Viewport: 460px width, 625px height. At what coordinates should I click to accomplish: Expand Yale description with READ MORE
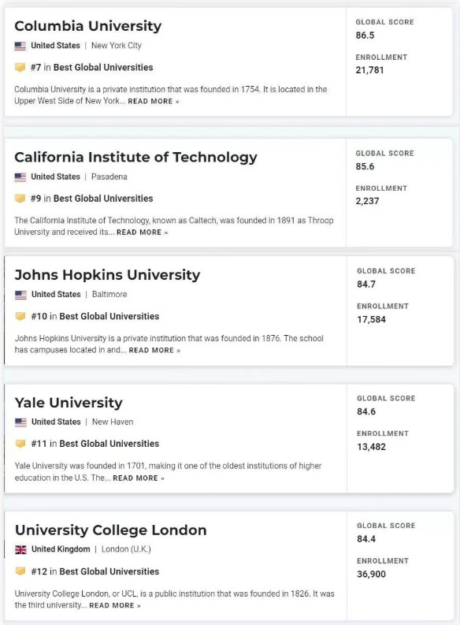tap(139, 478)
